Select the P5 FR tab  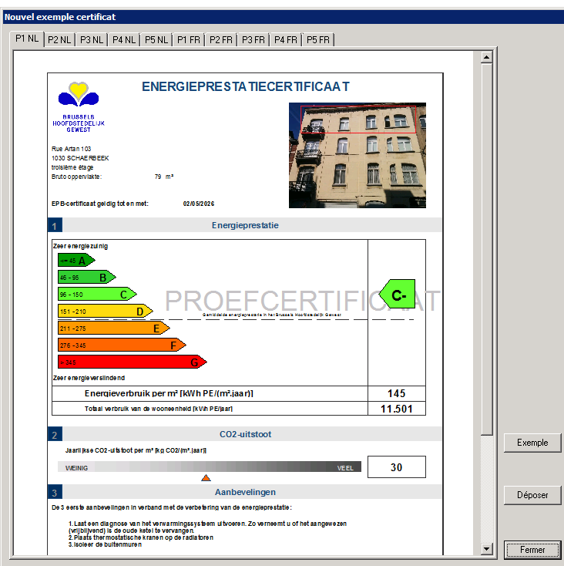click(318, 39)
